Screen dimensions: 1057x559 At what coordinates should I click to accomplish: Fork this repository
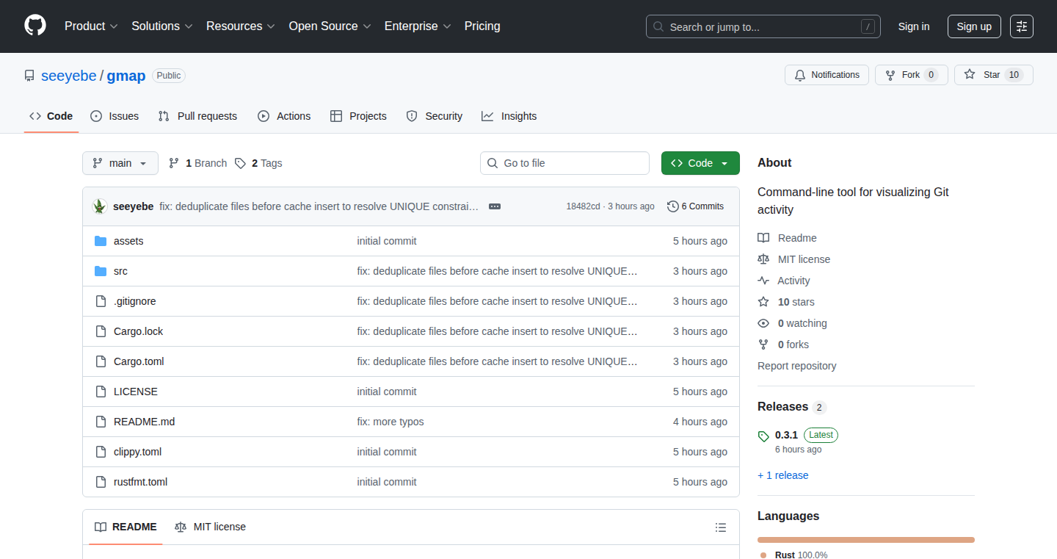tap(911, 75)
